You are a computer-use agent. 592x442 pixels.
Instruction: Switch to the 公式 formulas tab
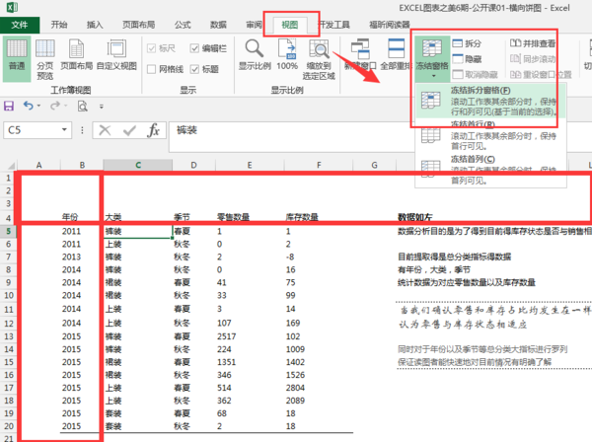click(183, 25)
